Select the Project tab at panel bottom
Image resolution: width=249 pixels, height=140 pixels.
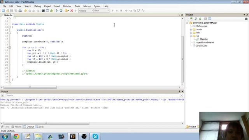pos(191,127)
